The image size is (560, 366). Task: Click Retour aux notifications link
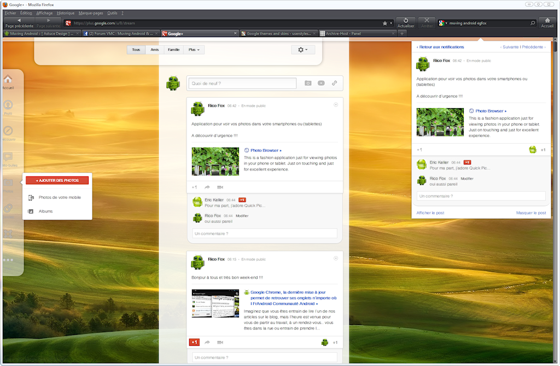point(441,47)
